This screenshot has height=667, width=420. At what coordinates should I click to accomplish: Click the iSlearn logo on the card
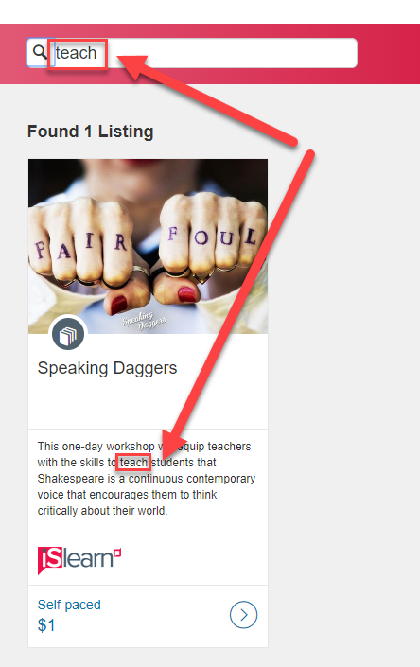click(x=79, y=560)
